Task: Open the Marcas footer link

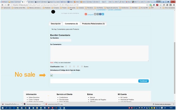Action: point(92,97)
